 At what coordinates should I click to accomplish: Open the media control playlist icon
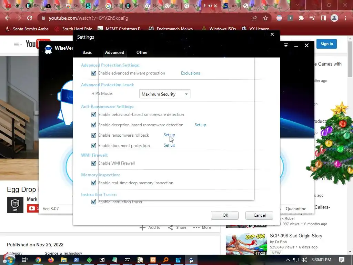tap(312, 18)
